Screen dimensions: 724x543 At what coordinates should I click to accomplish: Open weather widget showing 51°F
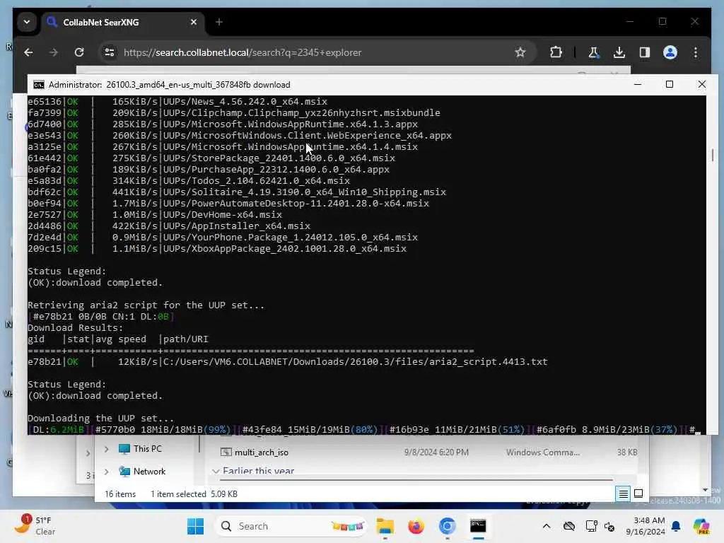[35, 526]
